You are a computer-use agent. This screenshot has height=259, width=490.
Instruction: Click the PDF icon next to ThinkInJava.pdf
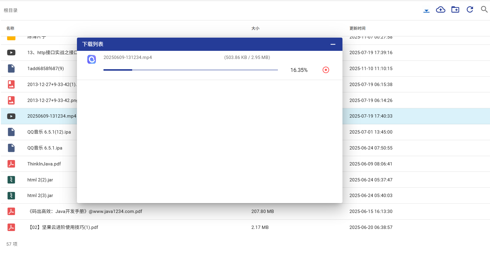point(11,164)
